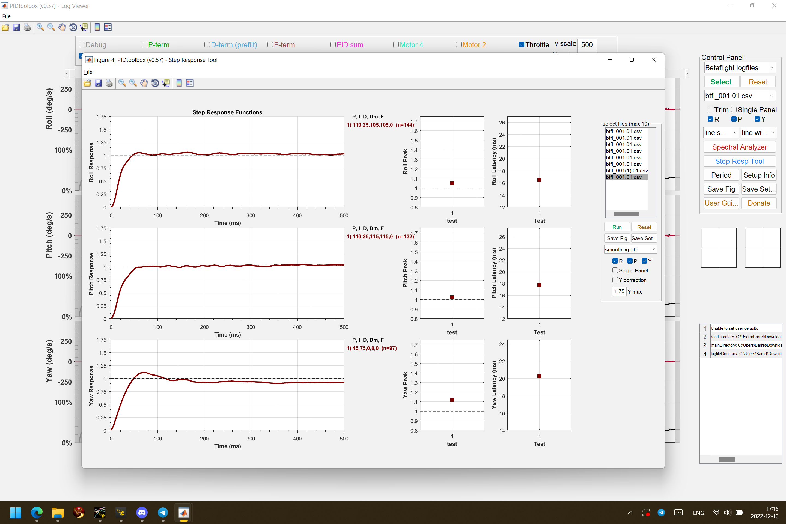Image resolution: width=786 pixels, height=524 pixels.
Task: Zoom out tool in Step Response Tool toolbar
Action: tap(133, 83)
